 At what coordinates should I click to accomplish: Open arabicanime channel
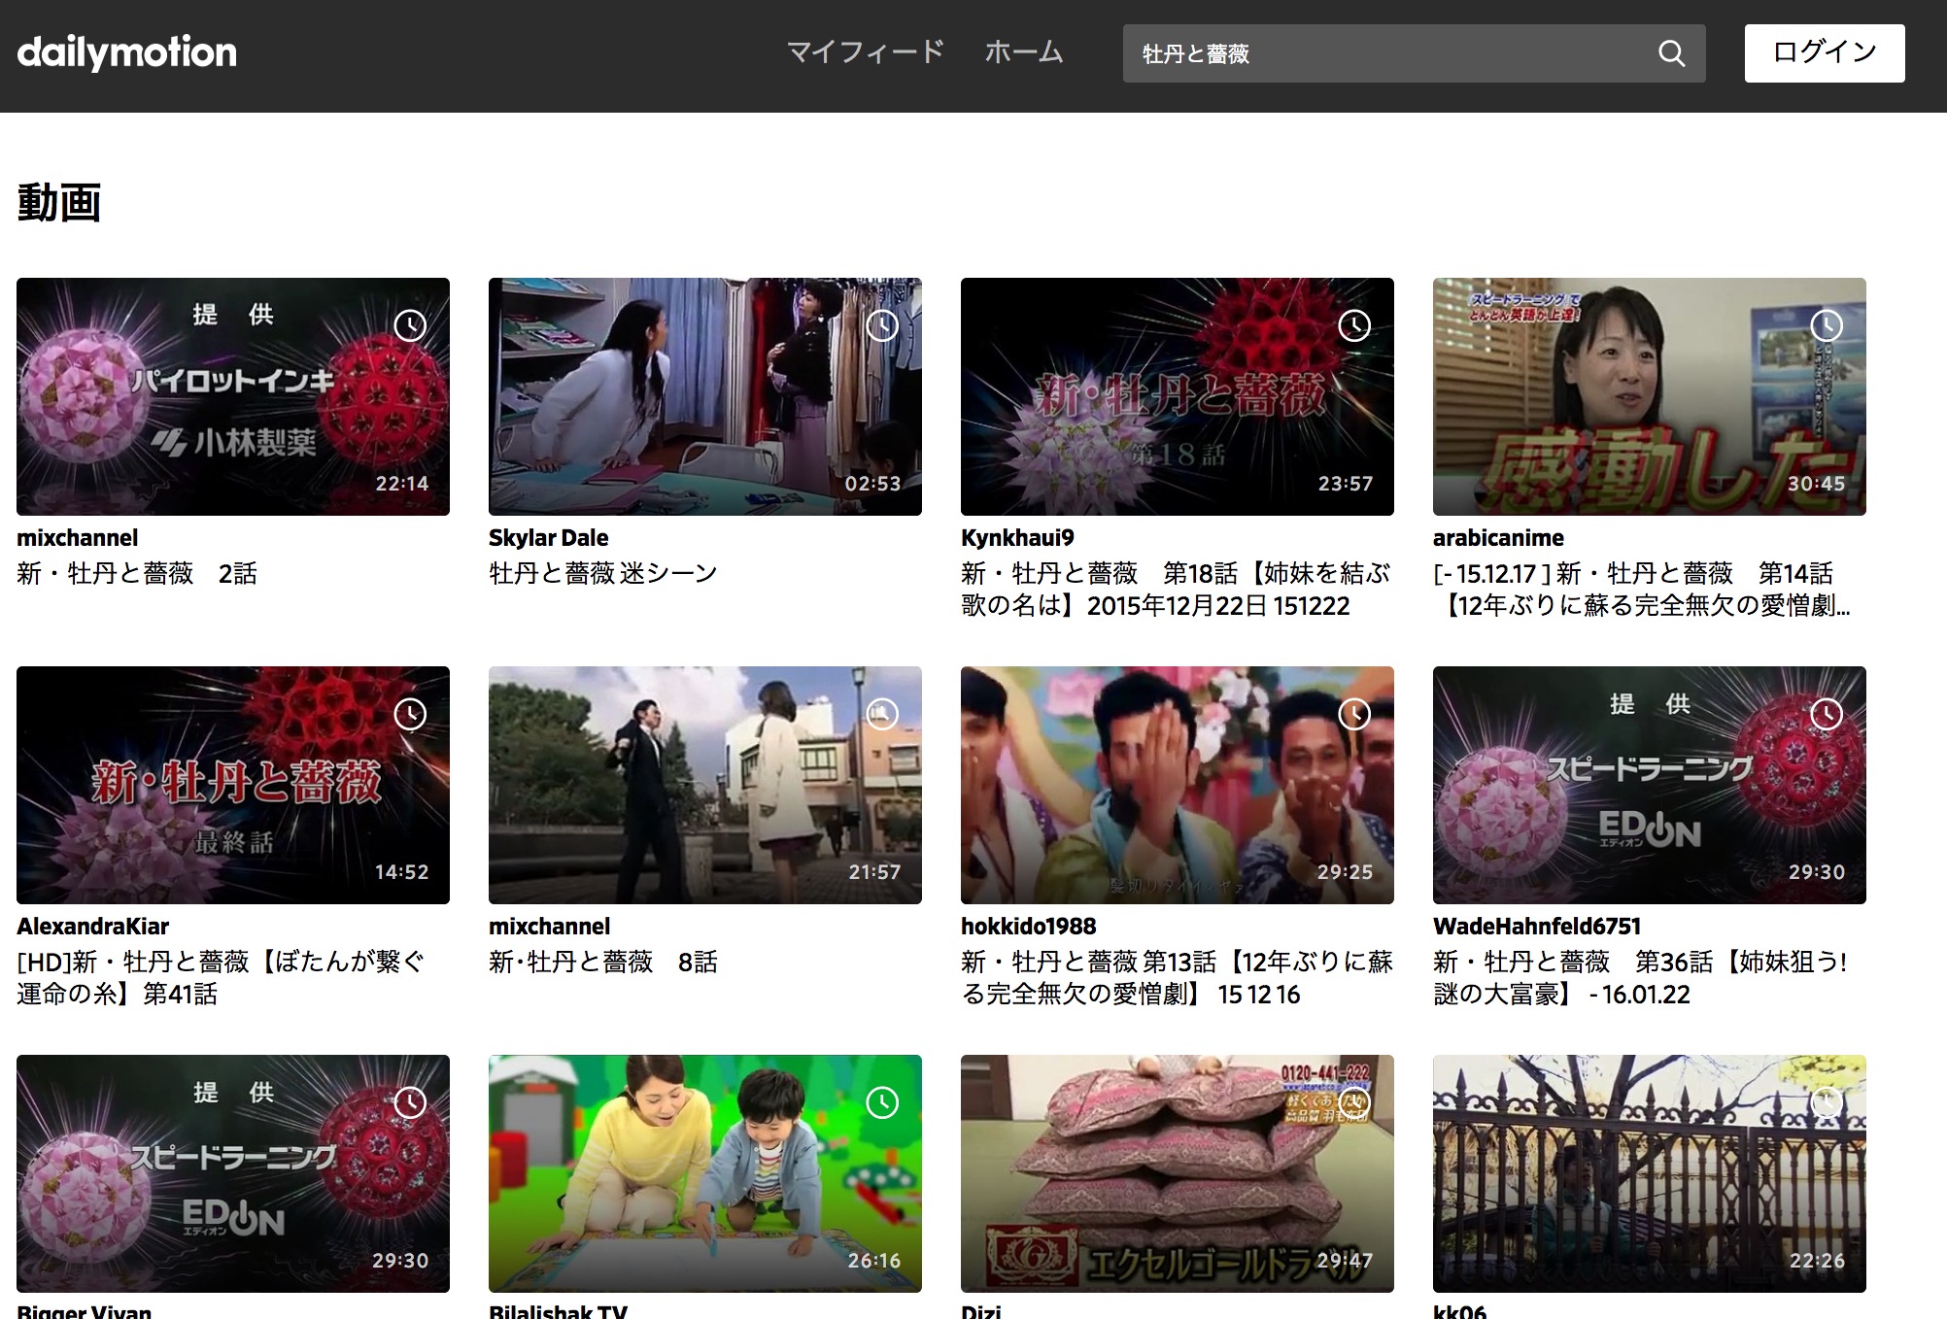click(1498, 538)
